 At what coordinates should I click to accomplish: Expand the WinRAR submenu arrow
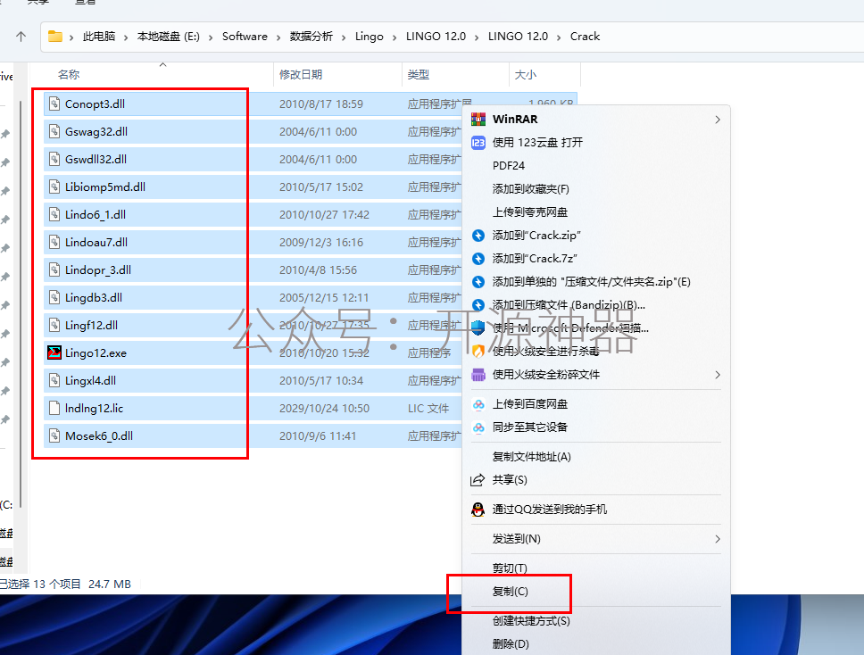[718, 120]
